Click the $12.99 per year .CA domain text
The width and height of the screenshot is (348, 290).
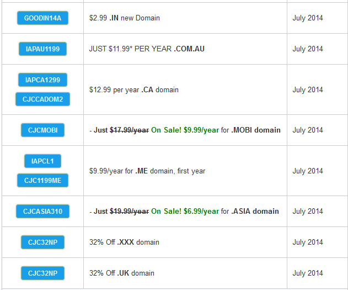[134, 90]
